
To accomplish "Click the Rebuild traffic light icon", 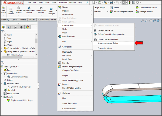I will click(130, 2).
